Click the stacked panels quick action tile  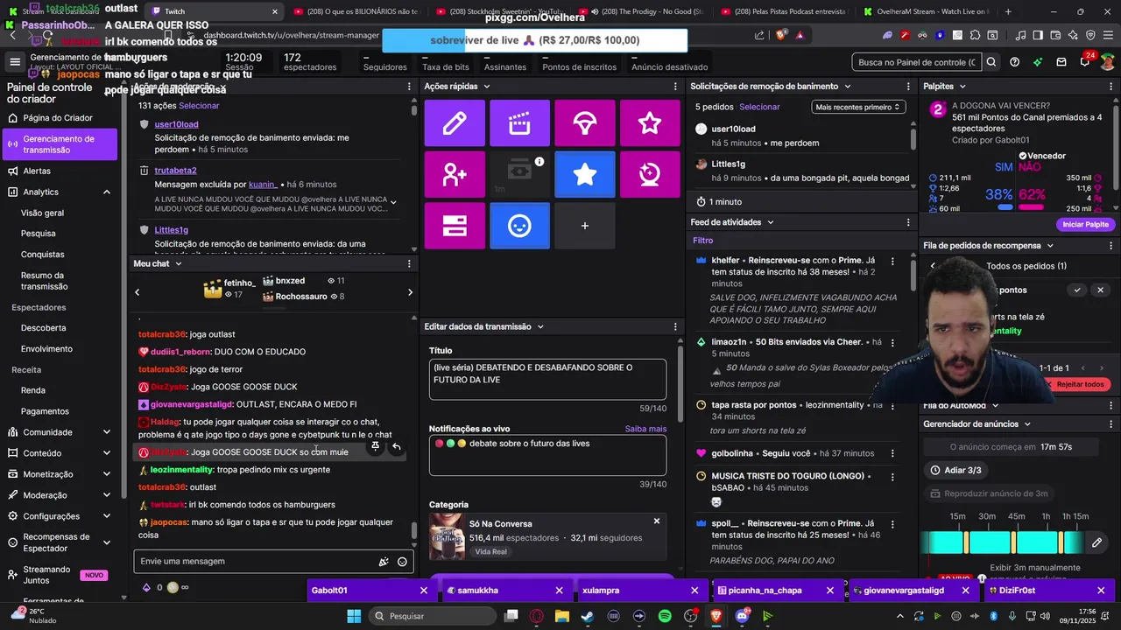[455, 226]
